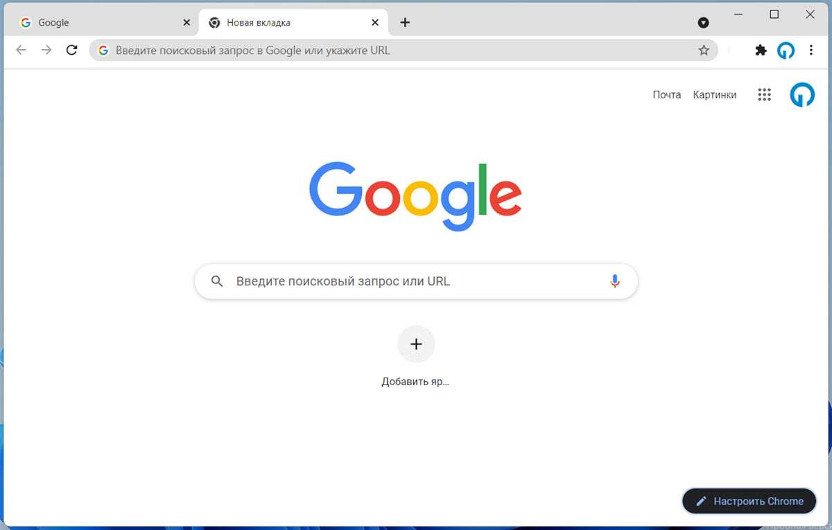Close the Google tab
This screenshot has width=832, height=530.
186,23
